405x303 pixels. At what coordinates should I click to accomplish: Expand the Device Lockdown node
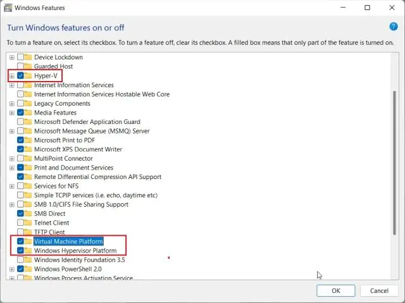click(x=12, y=58)
